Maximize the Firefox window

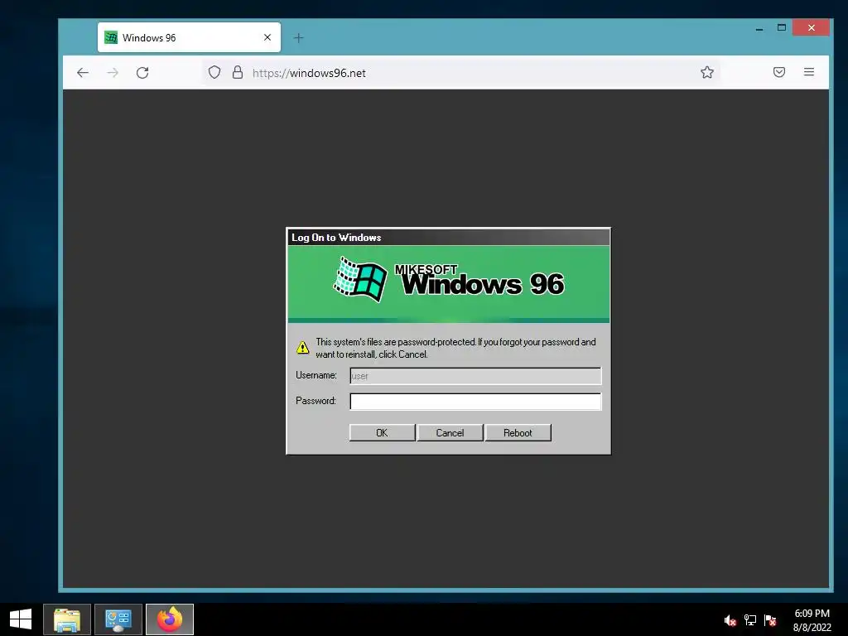tap(782, 27)
